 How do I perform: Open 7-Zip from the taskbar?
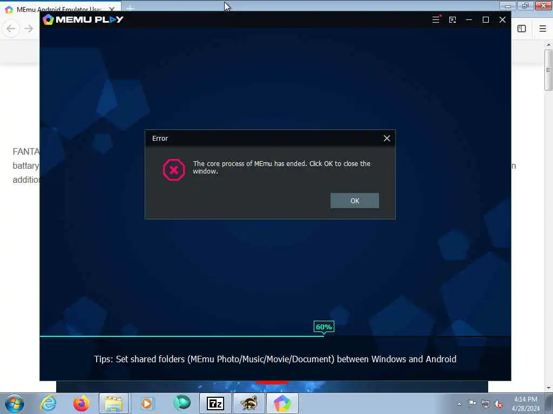point(215,403)
